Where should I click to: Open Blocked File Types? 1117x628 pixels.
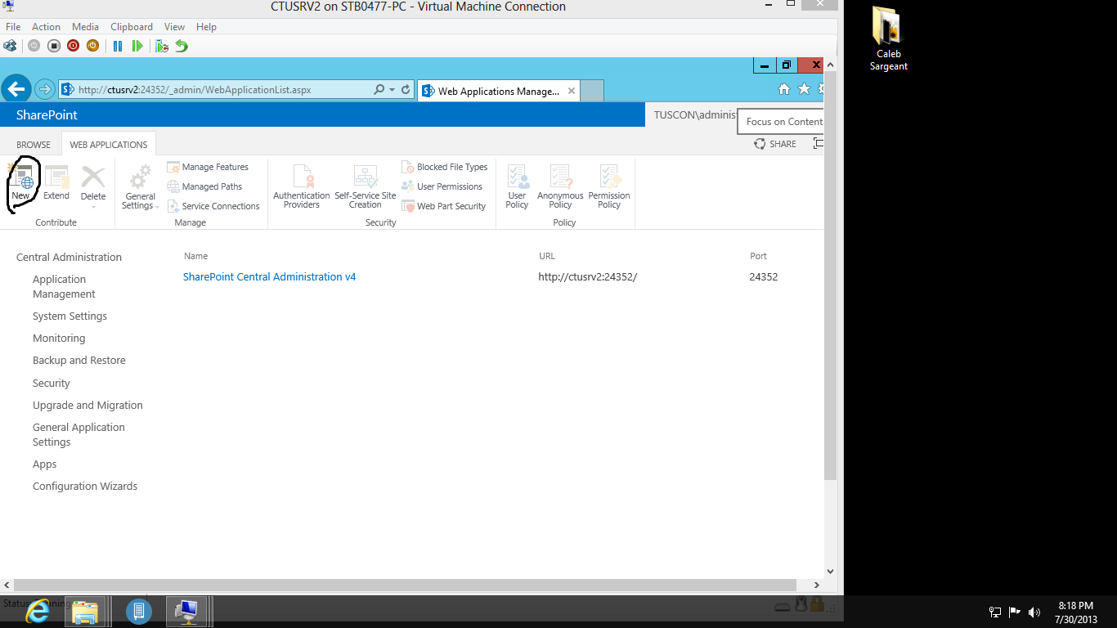tap(445, 167)
